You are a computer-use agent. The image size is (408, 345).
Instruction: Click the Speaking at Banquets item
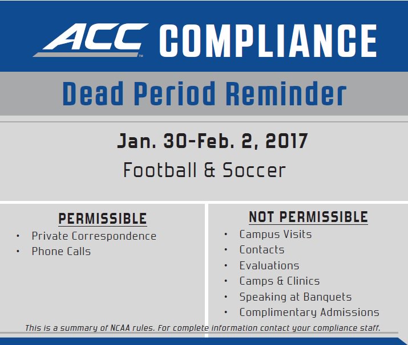click(296, 297)
